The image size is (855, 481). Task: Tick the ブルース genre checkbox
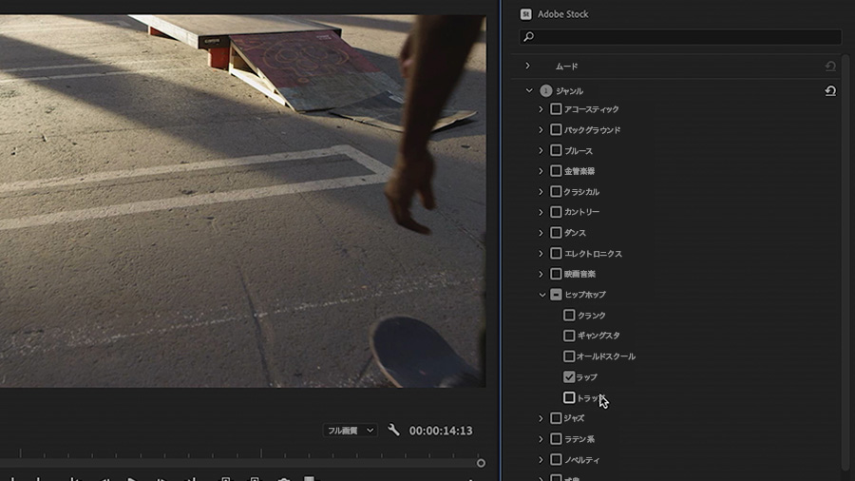tap(556, 150)
